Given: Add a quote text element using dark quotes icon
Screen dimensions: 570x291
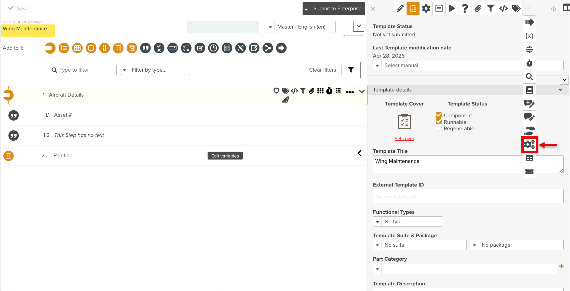Looking at the screenshot, I should pyautogui.click(x=145, y=48).
